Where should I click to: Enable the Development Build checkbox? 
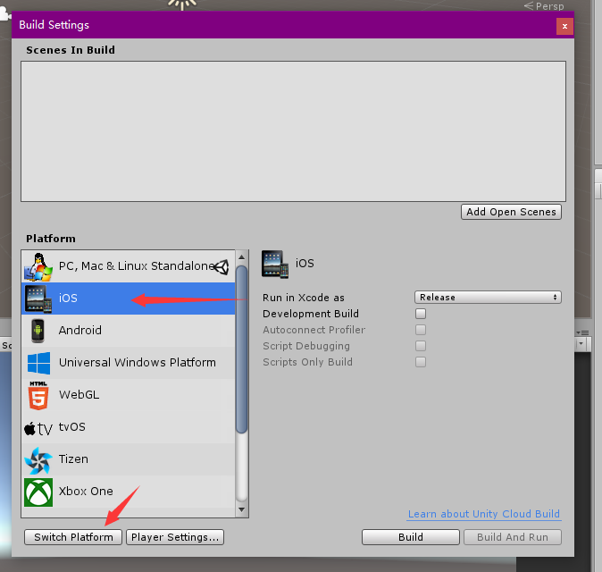421,314
